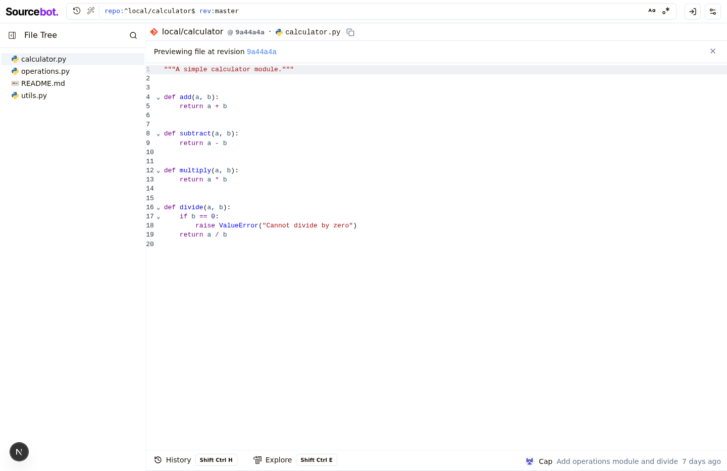
Task: Open the History panel button
Action: [195, 460]
